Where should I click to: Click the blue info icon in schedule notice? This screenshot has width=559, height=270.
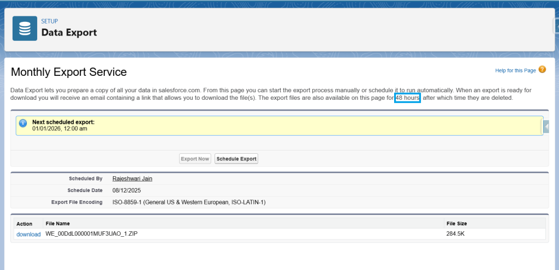(x=23, y=123)
